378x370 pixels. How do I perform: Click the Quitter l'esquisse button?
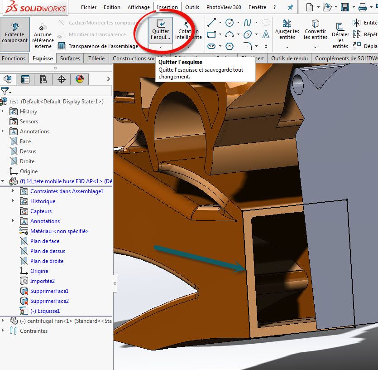pyautogui.click(x=160, y=29)
